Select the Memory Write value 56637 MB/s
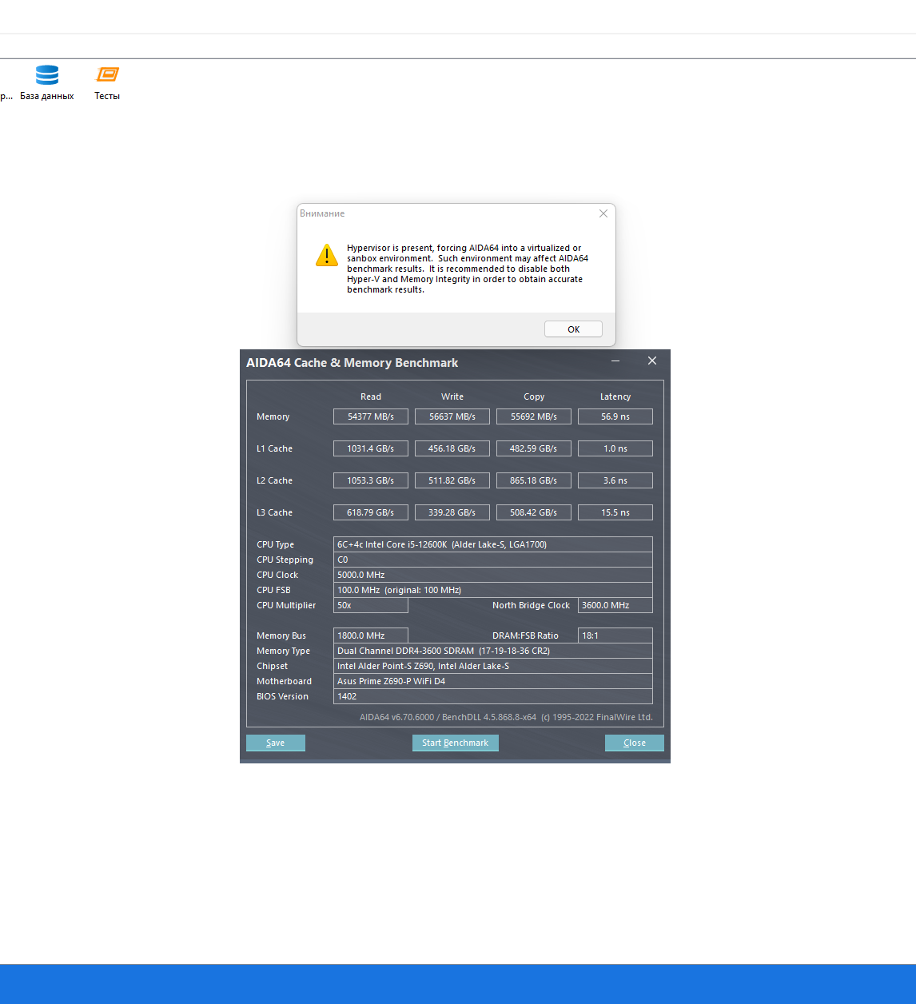Viewport: 916px width, 1004px height. point(452,416)
